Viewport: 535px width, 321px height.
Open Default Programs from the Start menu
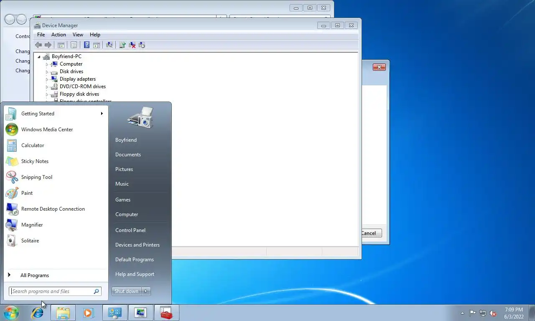(x=135, y=260)
